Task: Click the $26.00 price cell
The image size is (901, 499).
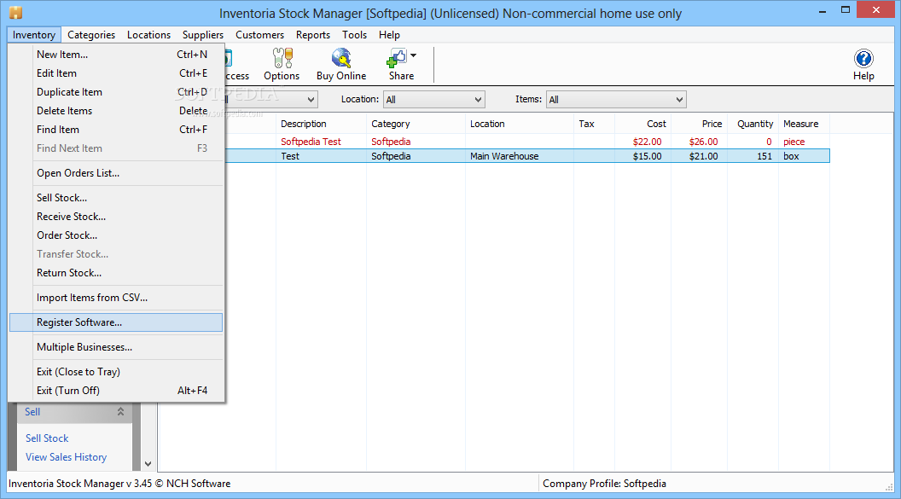Action: [x=703, y=142]
